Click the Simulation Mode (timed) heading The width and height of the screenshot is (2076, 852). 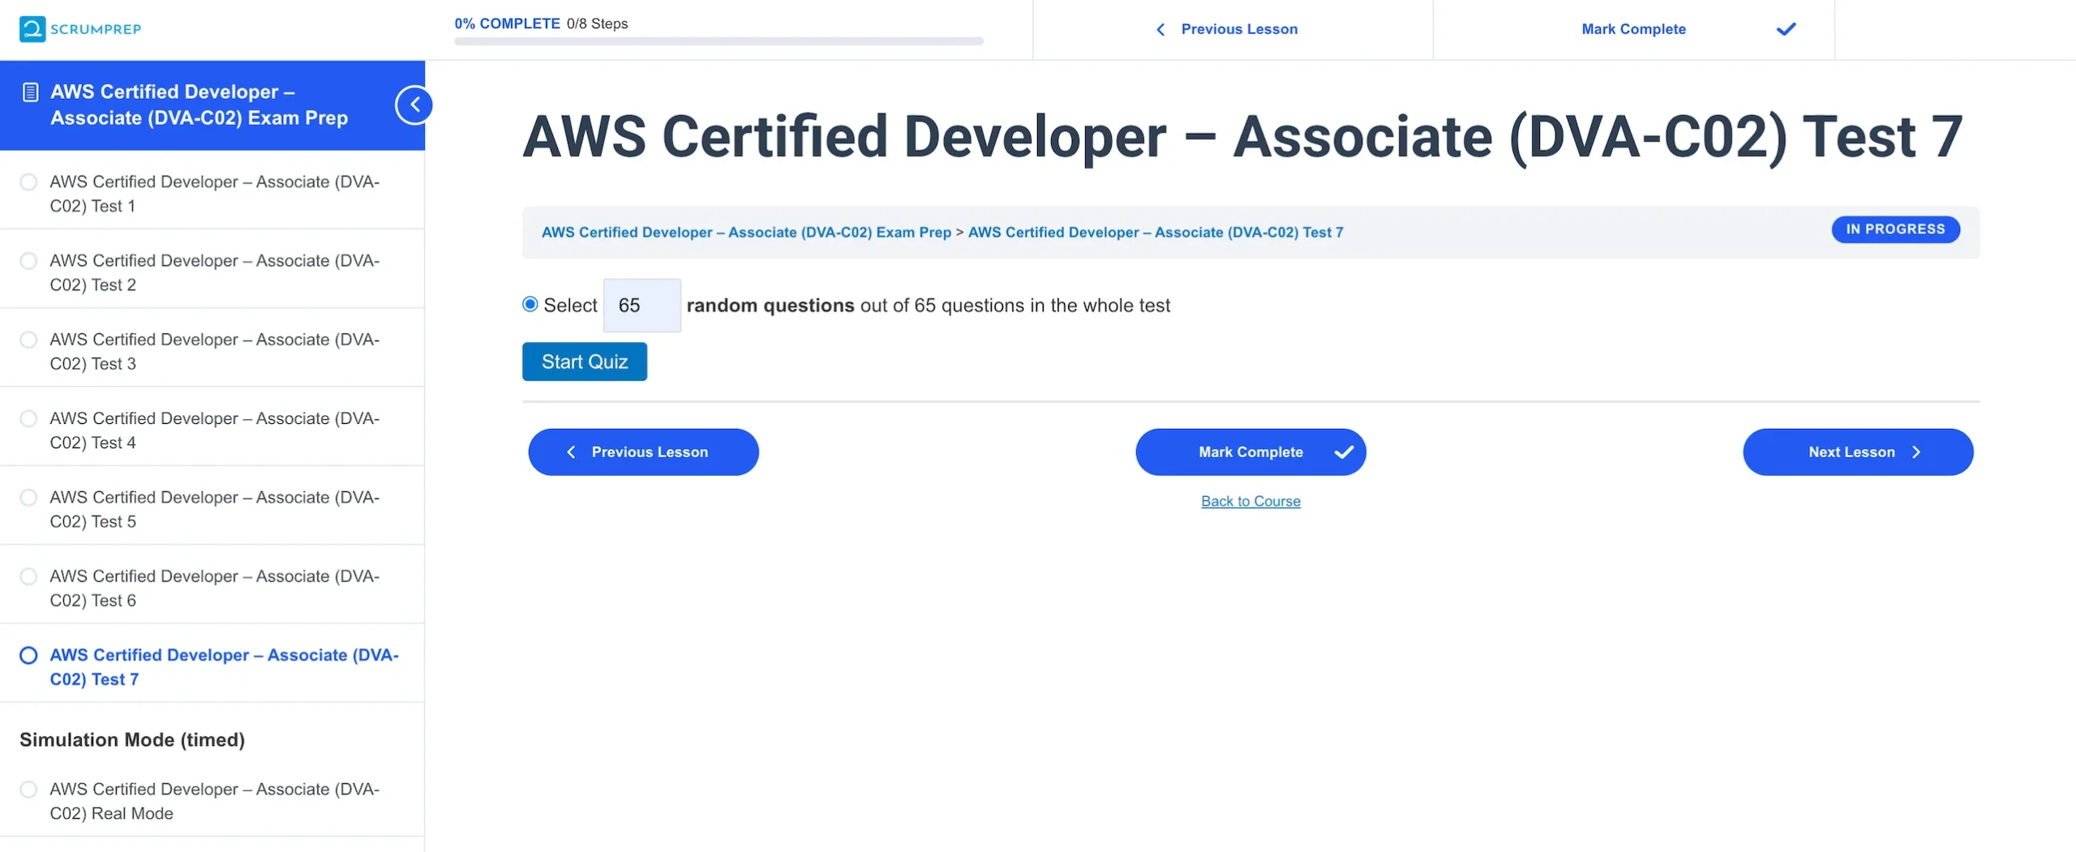(x=132, y=739)
